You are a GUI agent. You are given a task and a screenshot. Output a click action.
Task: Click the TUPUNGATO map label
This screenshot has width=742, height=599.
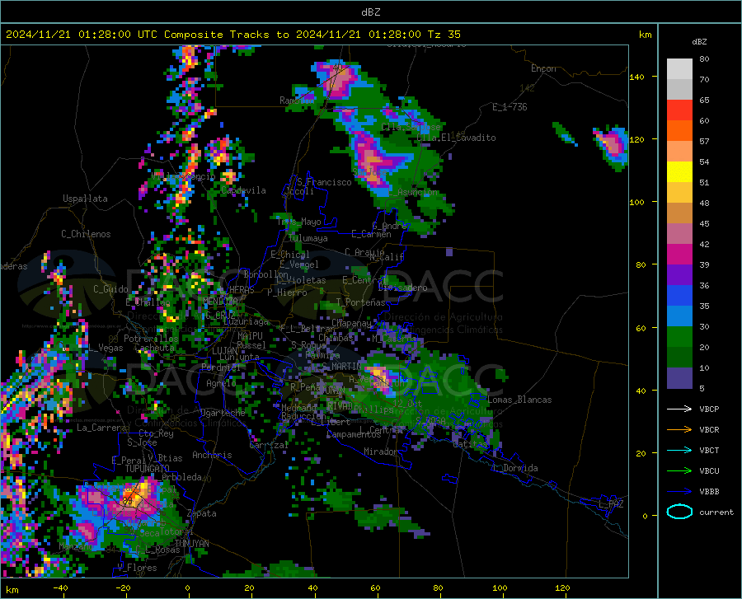coord(148,469)
